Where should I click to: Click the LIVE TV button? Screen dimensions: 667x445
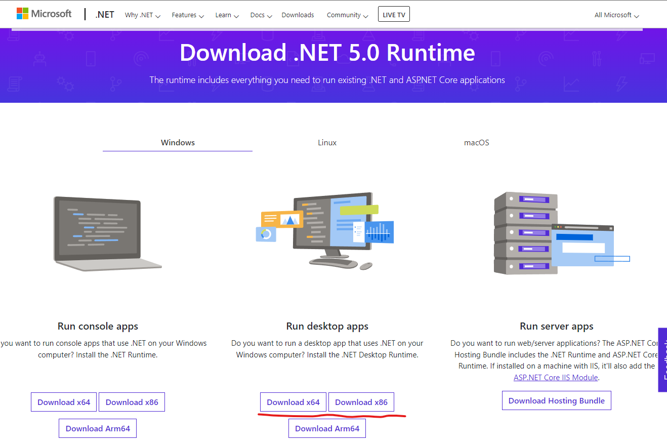point(394,15)
